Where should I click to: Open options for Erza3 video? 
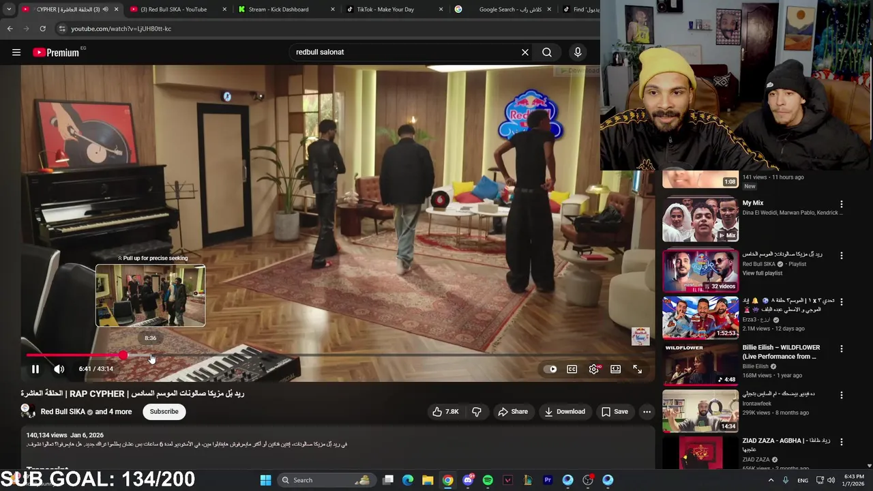tap(841, 301)
